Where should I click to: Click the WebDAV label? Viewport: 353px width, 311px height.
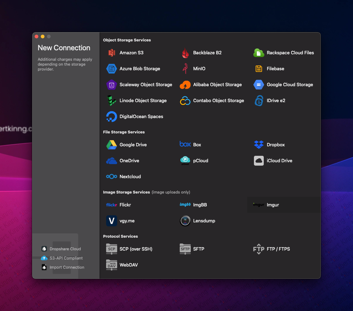[129, 265]
